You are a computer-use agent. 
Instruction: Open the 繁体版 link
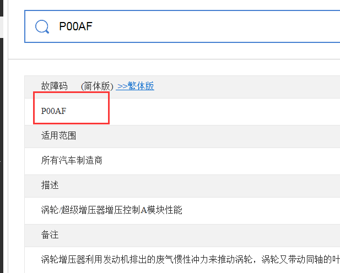[136, 86]
